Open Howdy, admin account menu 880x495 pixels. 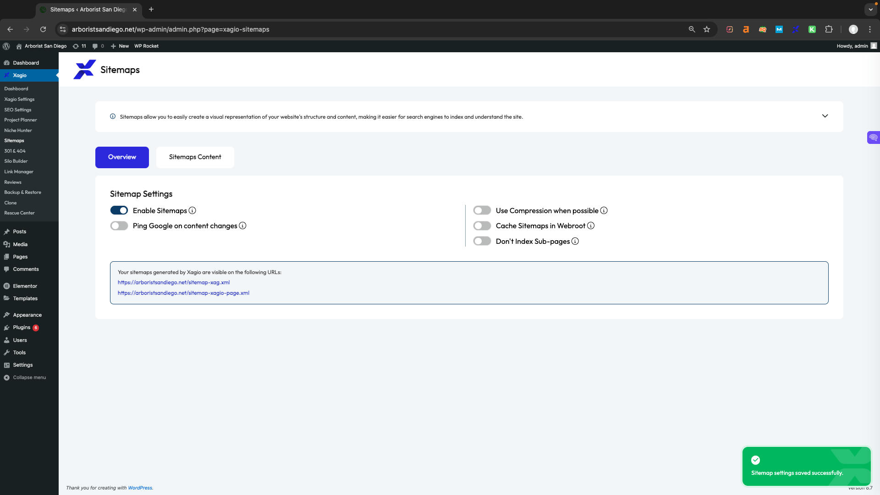[857, 46]
